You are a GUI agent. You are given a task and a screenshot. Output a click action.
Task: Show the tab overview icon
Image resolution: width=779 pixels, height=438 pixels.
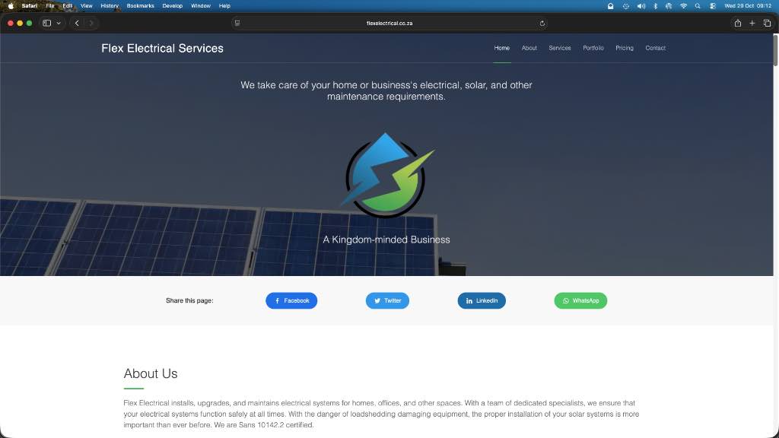click(x=767, y=24)
